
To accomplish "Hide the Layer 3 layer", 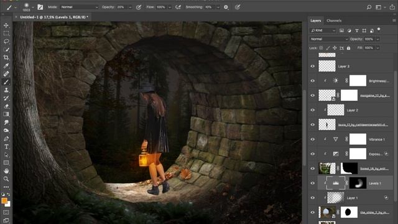I will tap(313, 67).
